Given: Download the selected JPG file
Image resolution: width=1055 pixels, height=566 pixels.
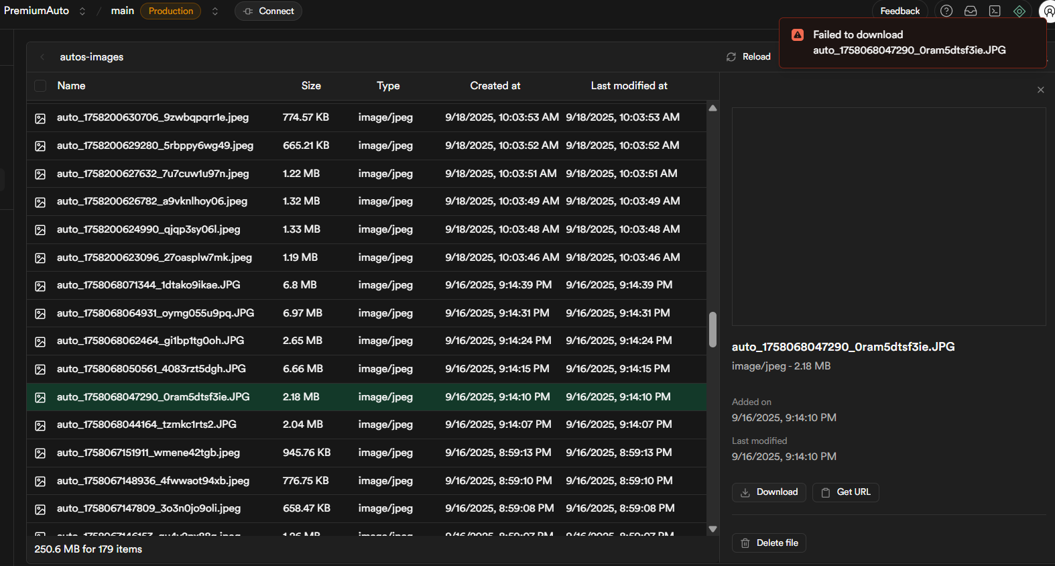Looking at the screenshot, I should click(769, 492).
